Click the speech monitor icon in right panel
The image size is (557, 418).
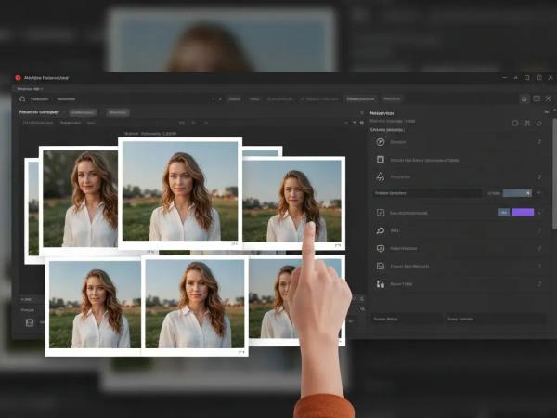click(x=381, y=248)
